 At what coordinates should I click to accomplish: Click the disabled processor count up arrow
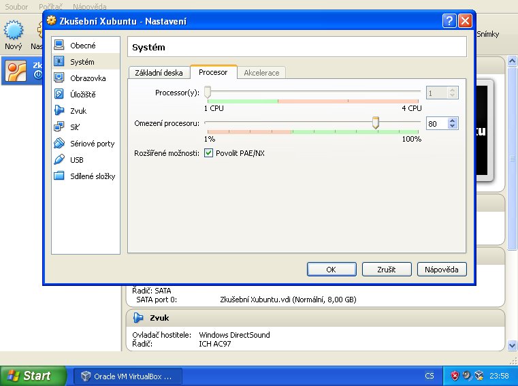click(x=452, y=90)
